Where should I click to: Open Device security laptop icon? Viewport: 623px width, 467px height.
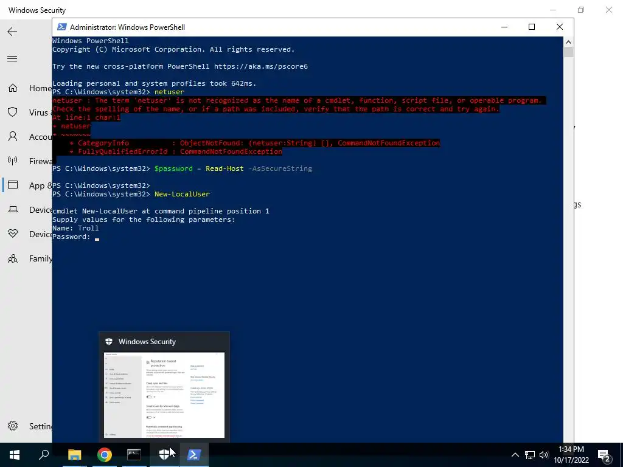click(x=13, y=209)
